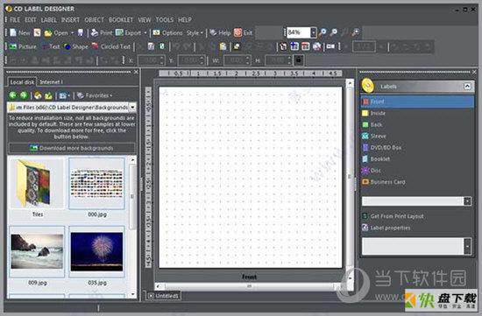
Task: Click the last magnifier icon in zoom toolbar
Action: pyautogui.click(x=356, y=32)
